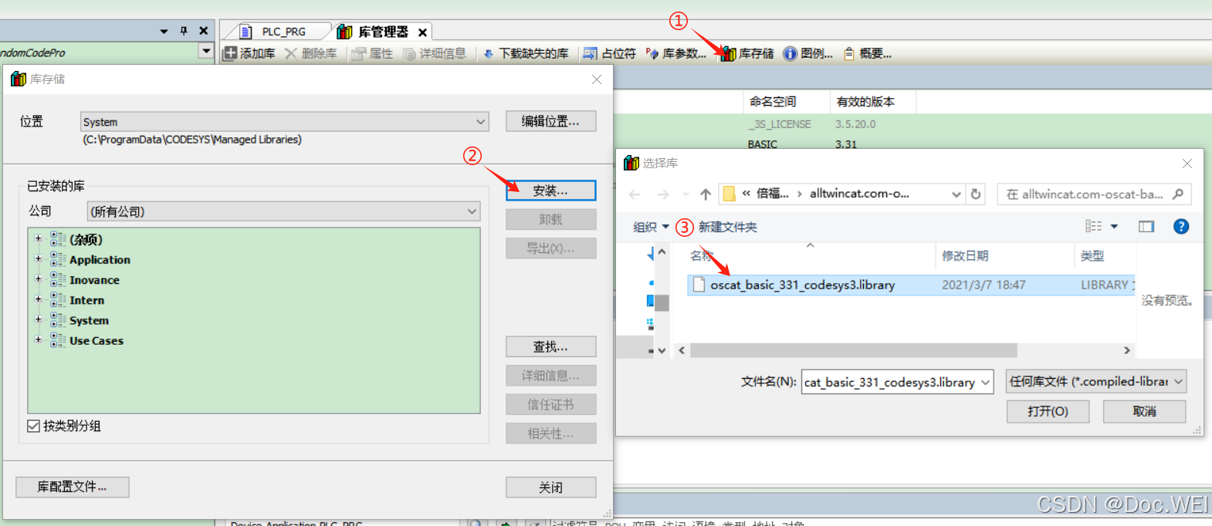Open view options dropdown arrow in file dialog
Image resolution: width=1212 pixels, height=526 pixels.
point(1114,226)
